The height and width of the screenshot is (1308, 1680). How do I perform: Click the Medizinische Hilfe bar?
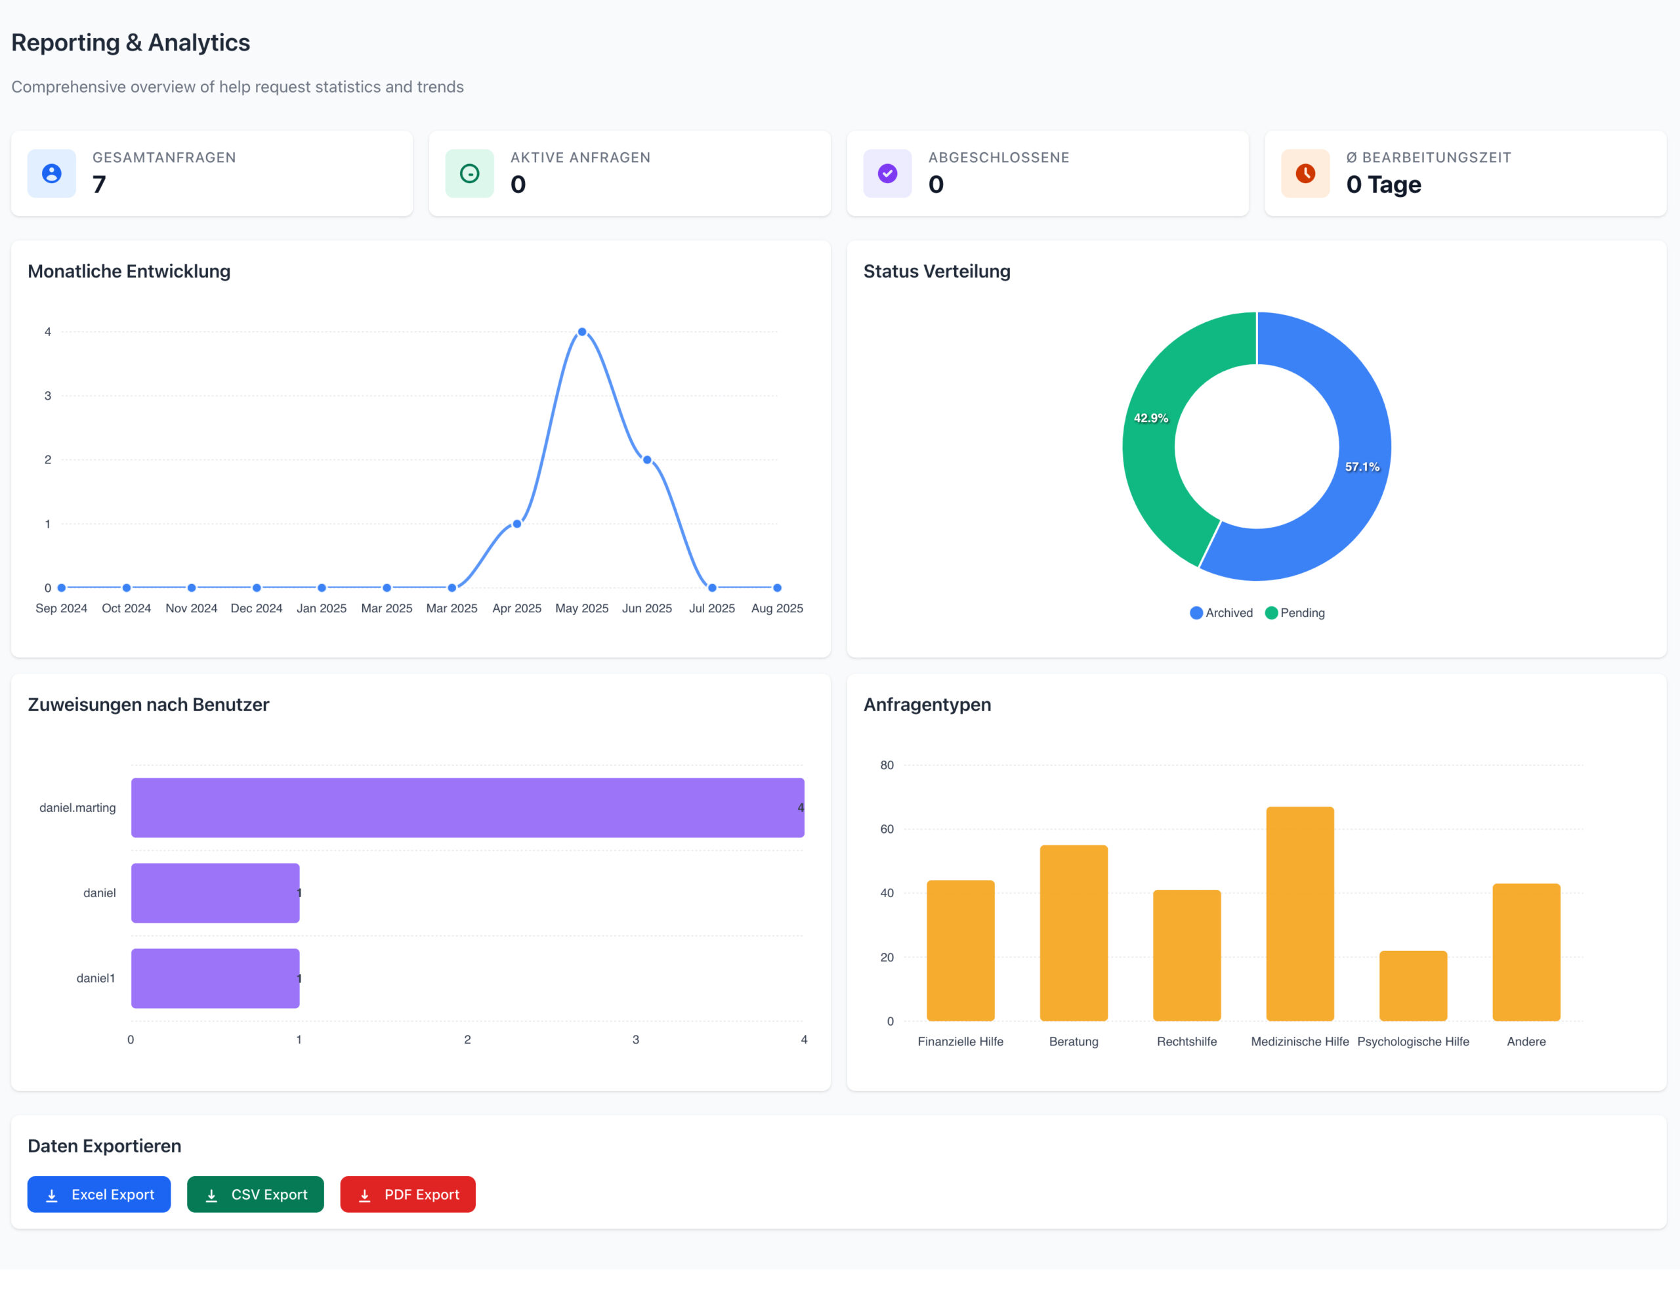pos(1299,914)
